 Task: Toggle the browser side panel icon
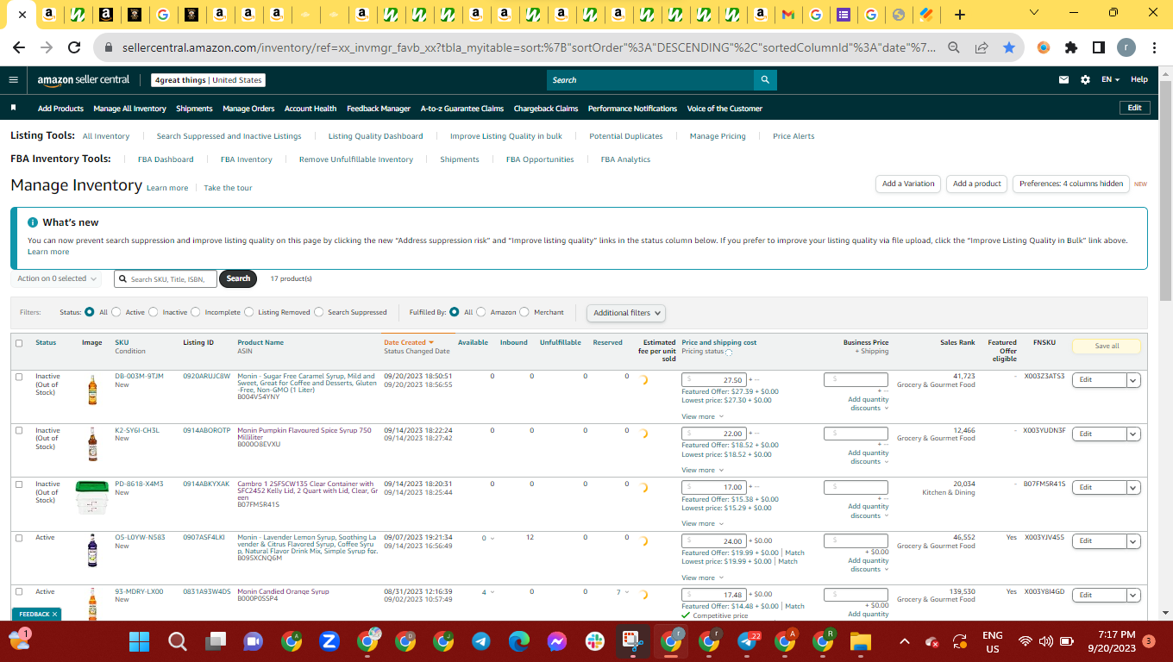point(1099,48)
